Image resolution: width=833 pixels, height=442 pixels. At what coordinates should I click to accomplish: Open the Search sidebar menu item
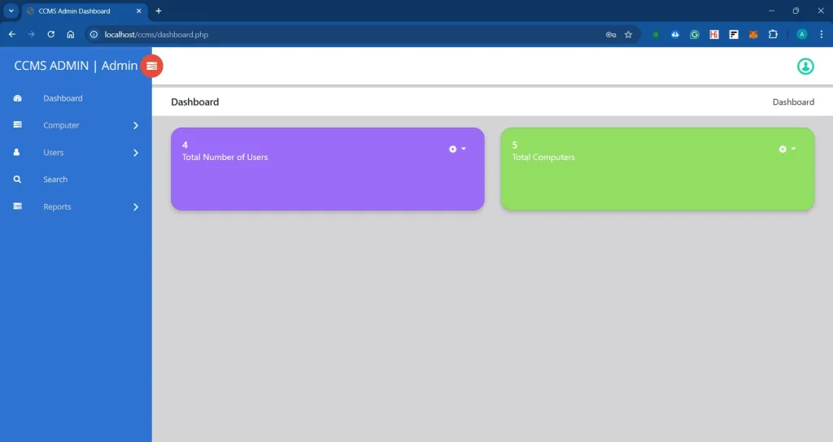point(76,180)
